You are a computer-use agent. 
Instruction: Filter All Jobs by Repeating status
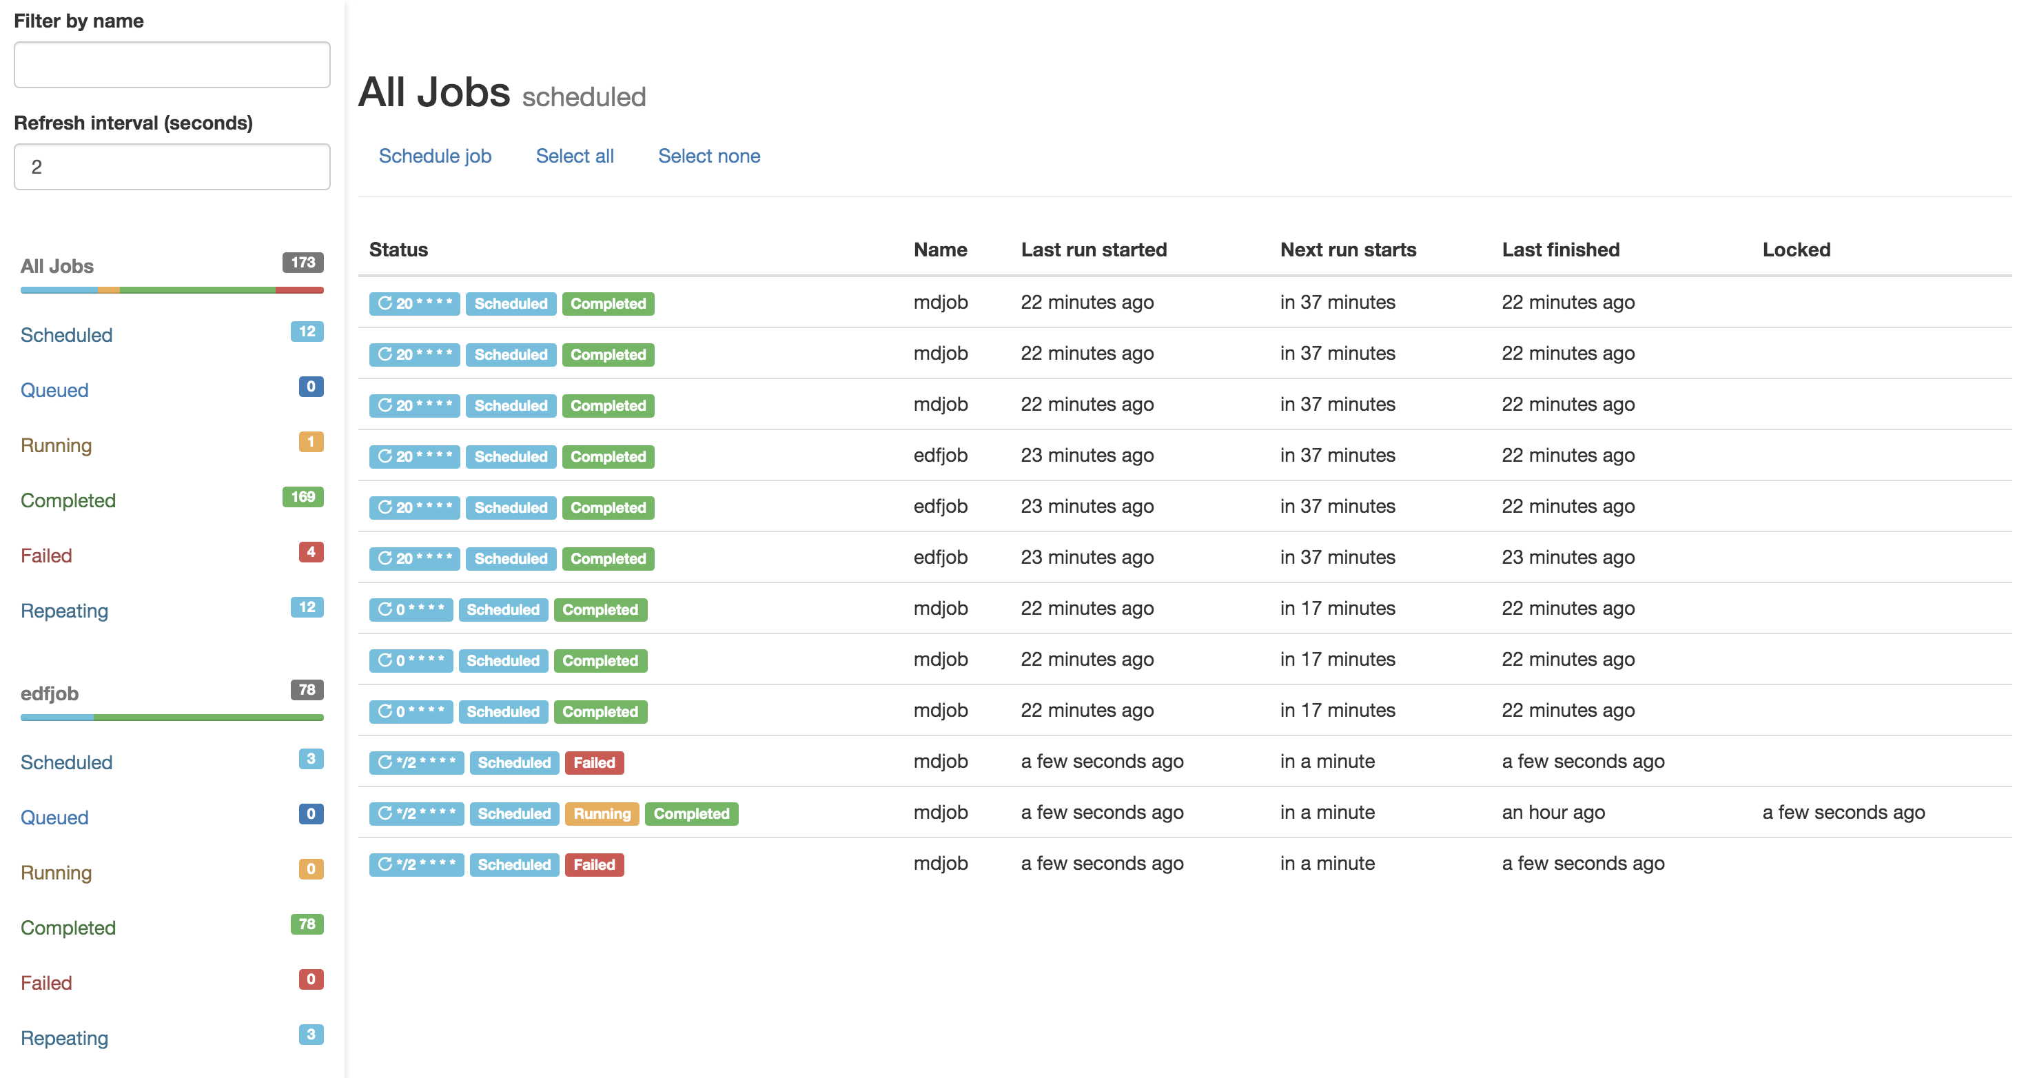pos(65,611)
